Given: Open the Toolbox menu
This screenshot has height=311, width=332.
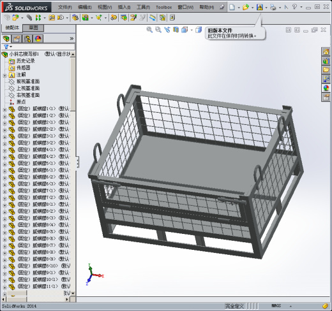Looking at the screenshot, I should pos(163,7).
